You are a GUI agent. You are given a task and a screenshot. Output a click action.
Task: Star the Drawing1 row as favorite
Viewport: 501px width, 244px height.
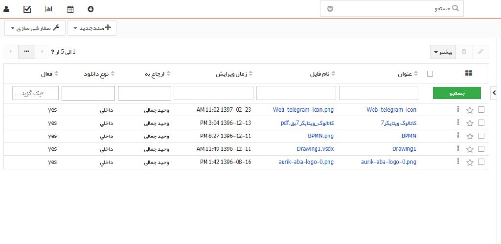470,149
